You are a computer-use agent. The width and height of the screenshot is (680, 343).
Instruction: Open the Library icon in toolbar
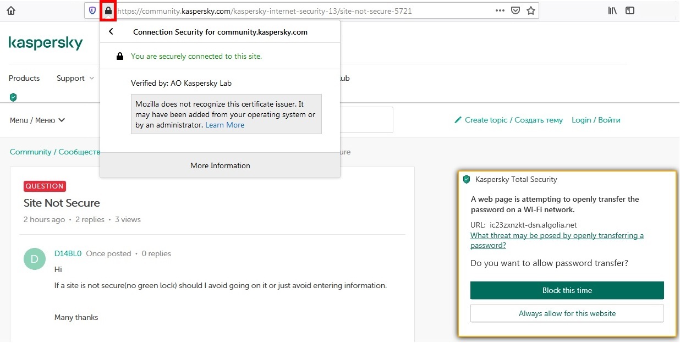(613, 10)
